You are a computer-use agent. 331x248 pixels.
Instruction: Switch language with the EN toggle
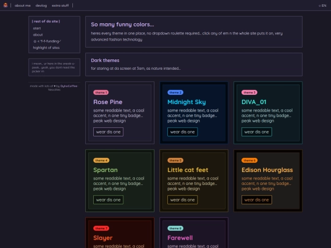pos(322,6)
